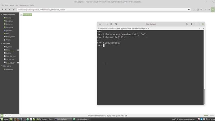The height and width of the screenshot is (121, 215).
Task: Click the file manager search icon
Action: (201, 10)
